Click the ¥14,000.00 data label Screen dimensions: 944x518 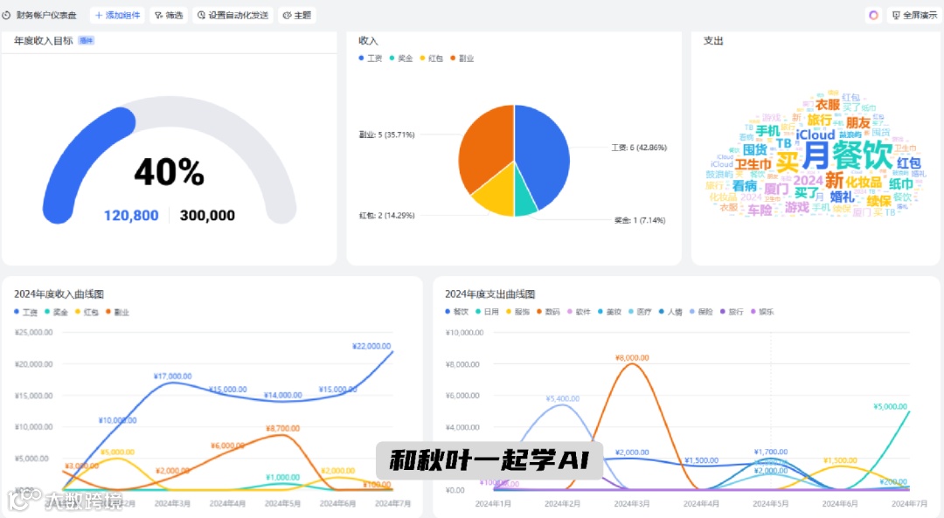point(283,395)
